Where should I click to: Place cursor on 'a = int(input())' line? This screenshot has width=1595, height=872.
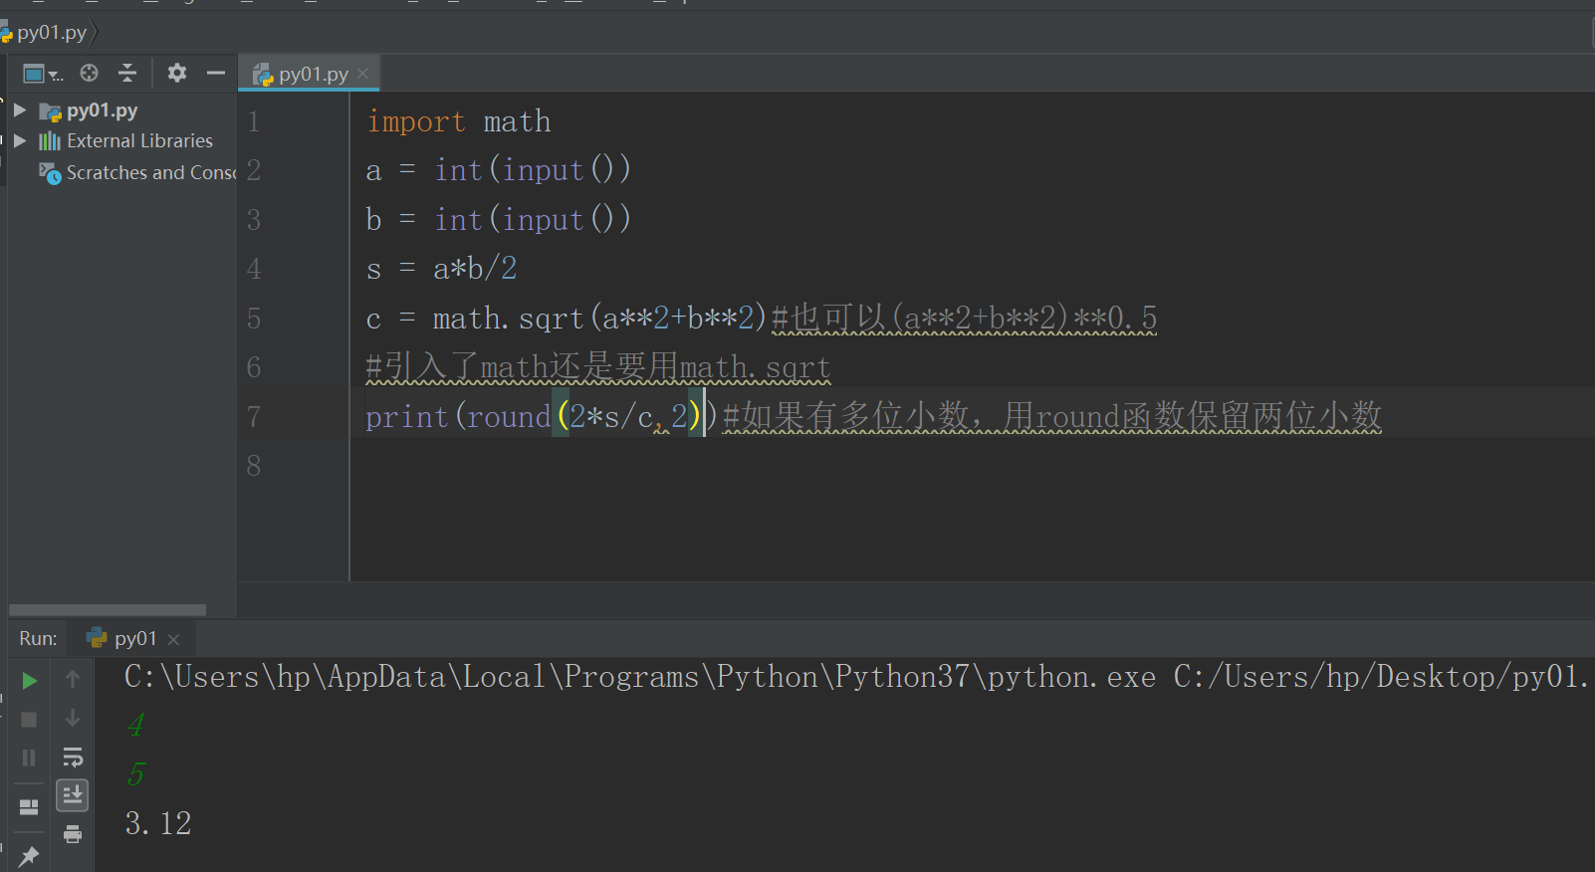pyautogui.click(x=498, y=170)
